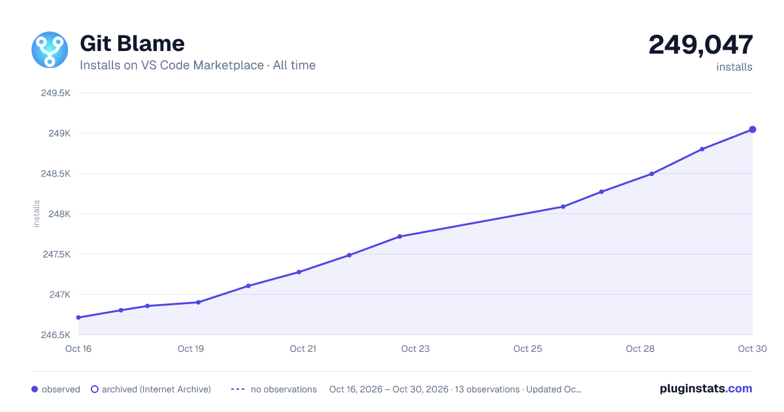Click the final Oct 30 data point

[753, 129]
